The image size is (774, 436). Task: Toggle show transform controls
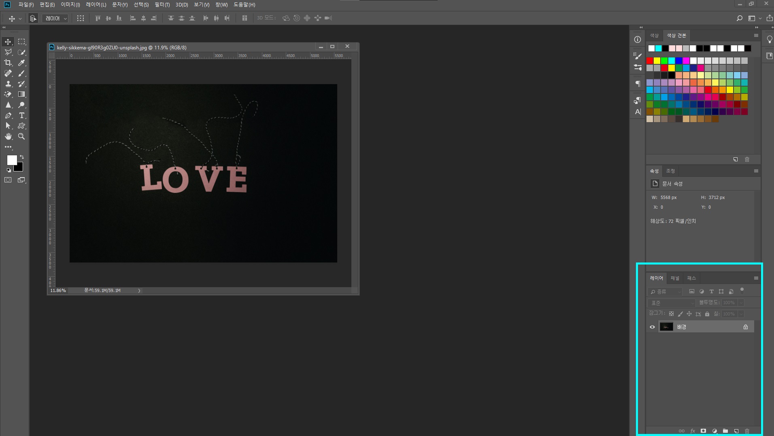click(81, 18)
